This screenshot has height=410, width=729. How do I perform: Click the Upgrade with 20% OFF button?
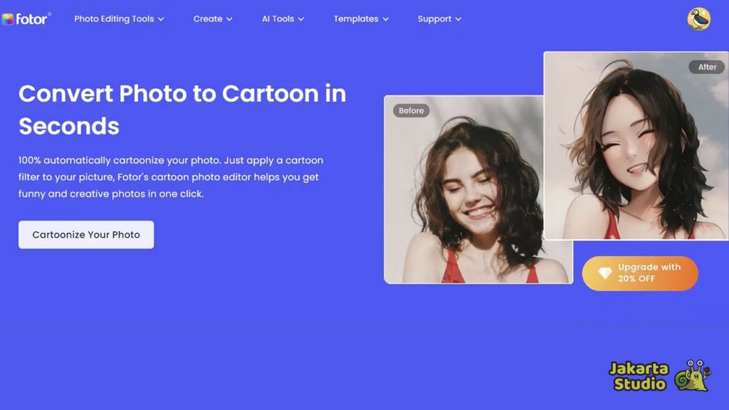(x=640, y=273)
